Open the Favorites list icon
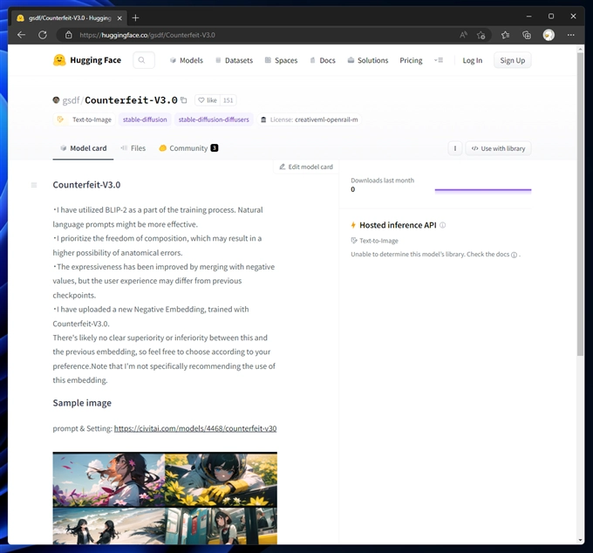This screenshot has width=593, height=553. pyautogui.click(x=505, y=35)
